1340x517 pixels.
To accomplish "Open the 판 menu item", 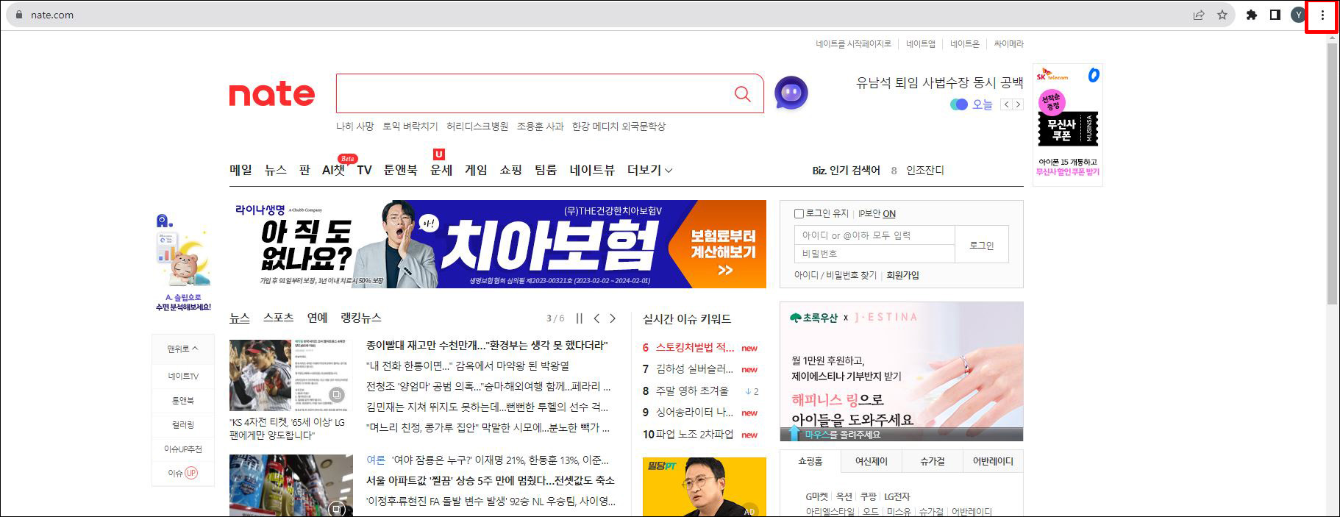I will [304, 170].
